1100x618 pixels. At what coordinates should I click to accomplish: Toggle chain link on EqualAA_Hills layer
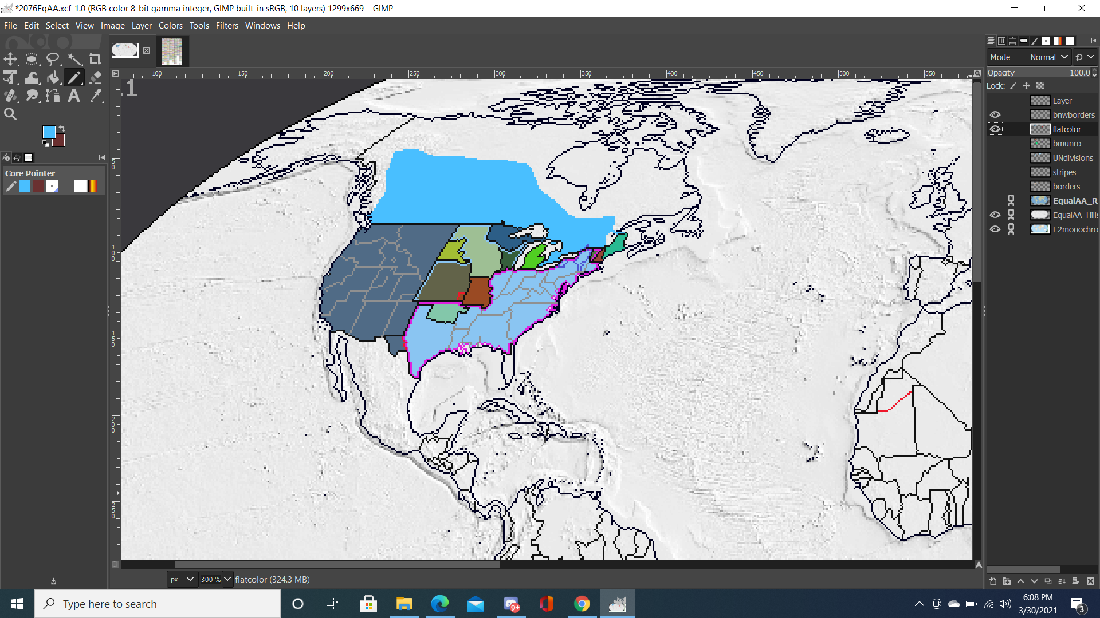point(1011,215)
